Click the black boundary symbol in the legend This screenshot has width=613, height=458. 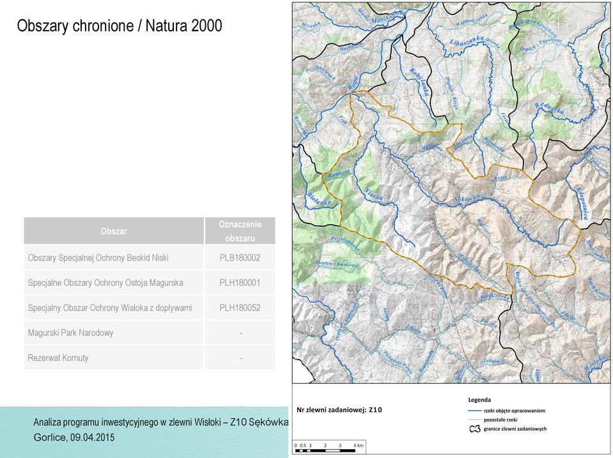[474, 429]
